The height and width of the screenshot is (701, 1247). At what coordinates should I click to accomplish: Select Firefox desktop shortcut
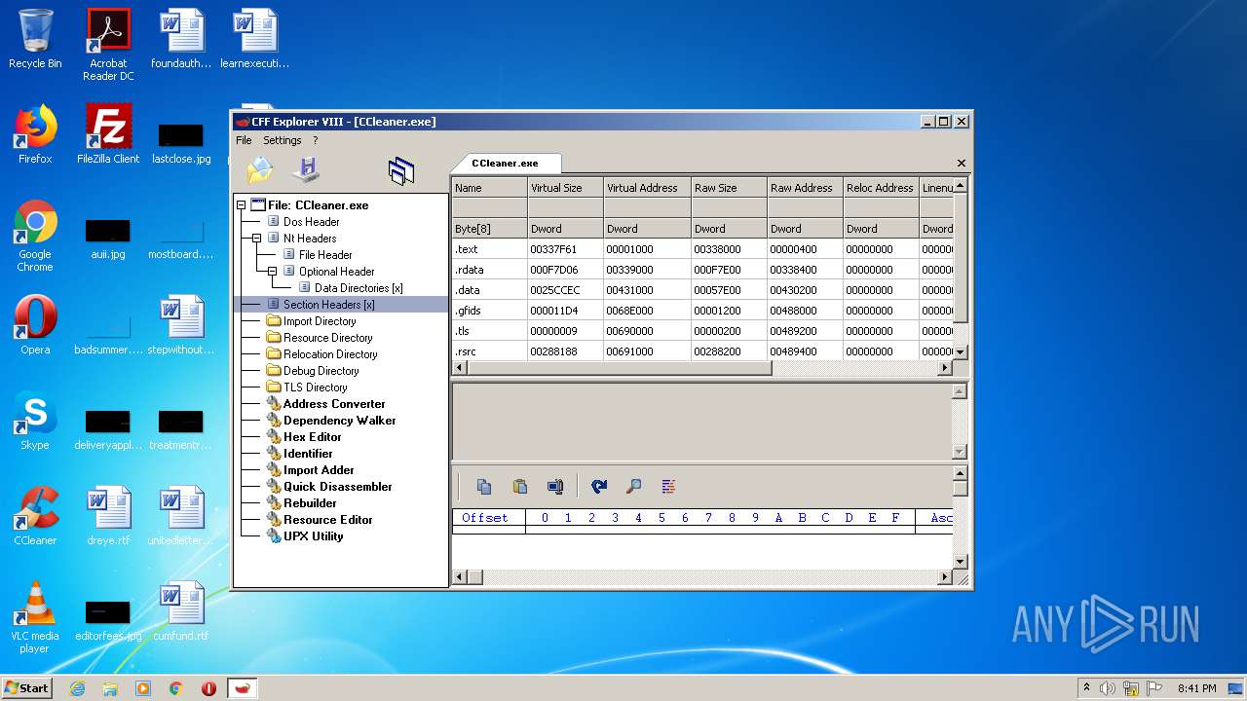coord(35,134)
